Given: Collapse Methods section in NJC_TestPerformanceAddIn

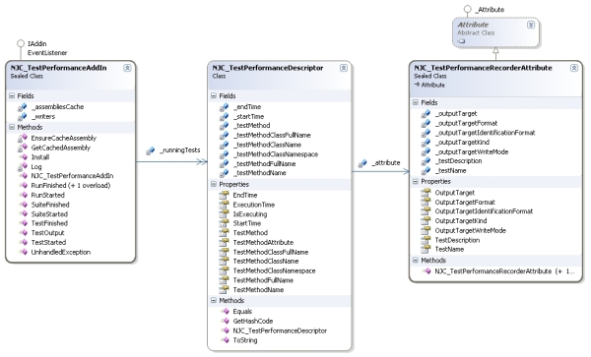Looking at the screenshot, I should pyautogui.click(x=12, y=127).
